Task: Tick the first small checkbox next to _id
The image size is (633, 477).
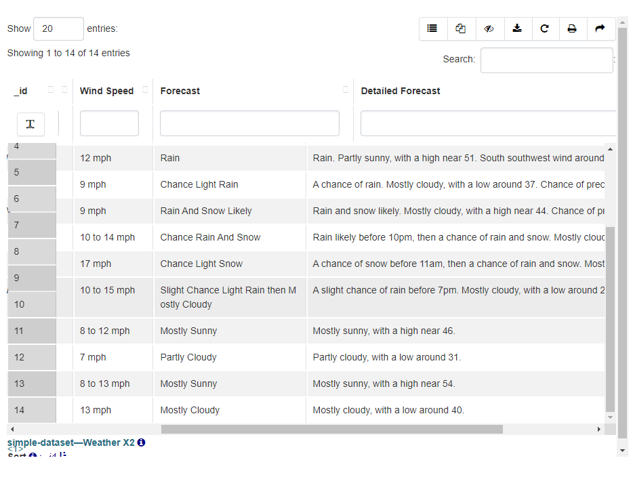Action: tap(51, 89)
